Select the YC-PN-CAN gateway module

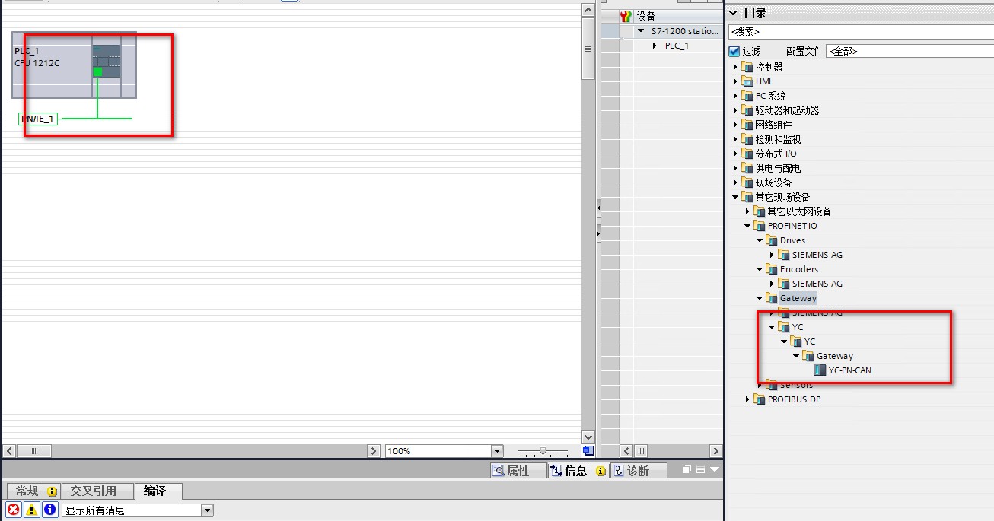point(849,370)
